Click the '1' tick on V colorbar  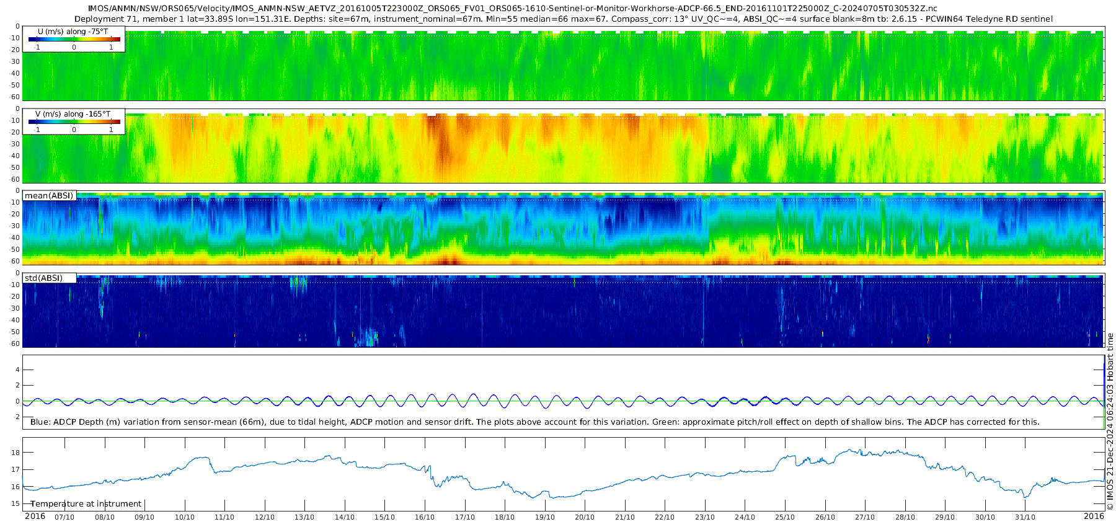(111, 130)
